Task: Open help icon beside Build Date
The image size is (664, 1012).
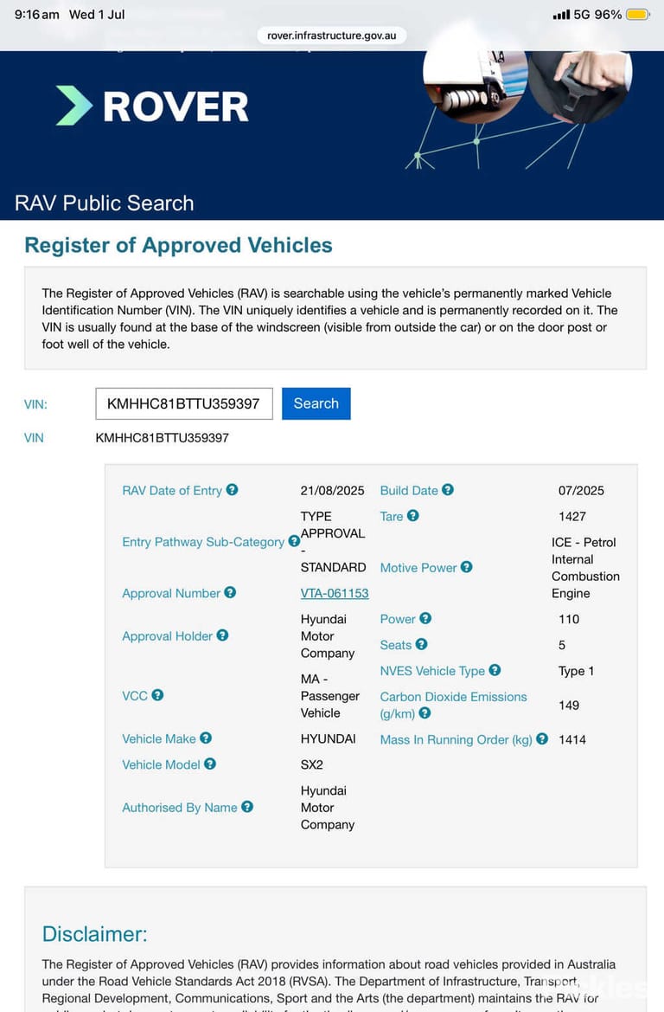Action: point(448,490)
